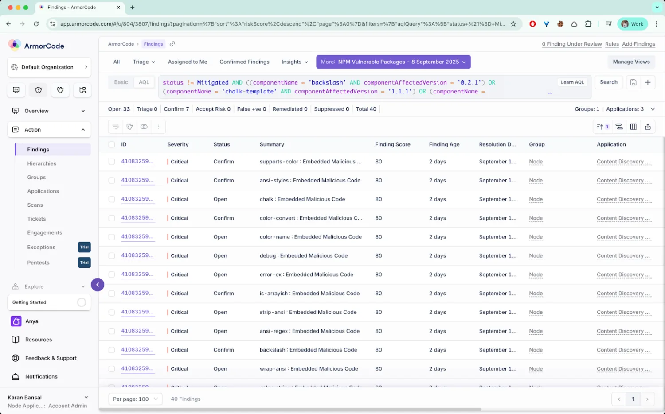Select the checkbox for supports-color finding

tap(112, 162)
